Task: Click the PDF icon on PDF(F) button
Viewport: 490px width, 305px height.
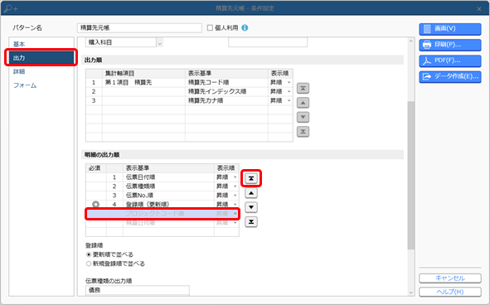Action: point(427,61)
